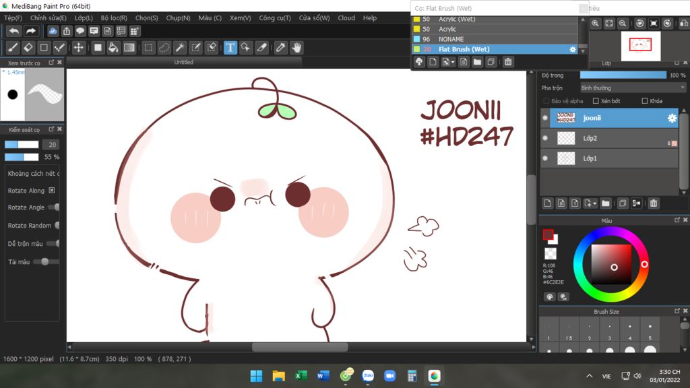
Task: Select the Text tool
Action: pyautogui.click(x=230, y=48)
